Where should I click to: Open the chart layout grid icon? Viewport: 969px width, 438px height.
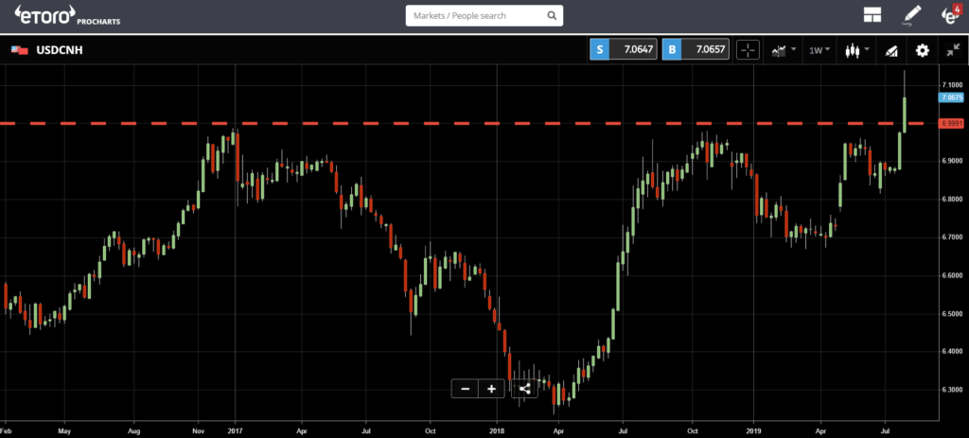tap(872, 15)
